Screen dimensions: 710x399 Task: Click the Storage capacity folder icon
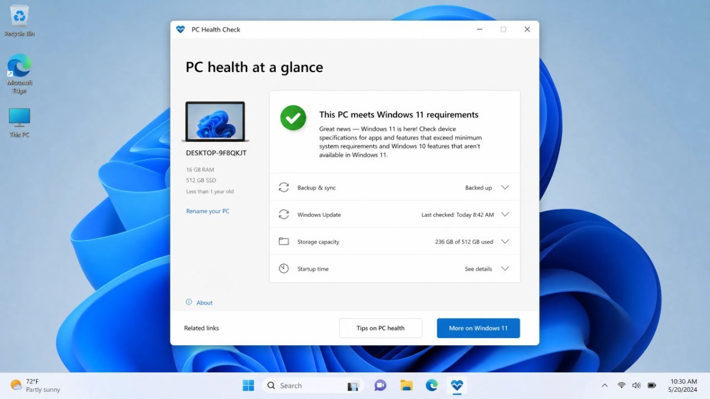coord(284,242)
